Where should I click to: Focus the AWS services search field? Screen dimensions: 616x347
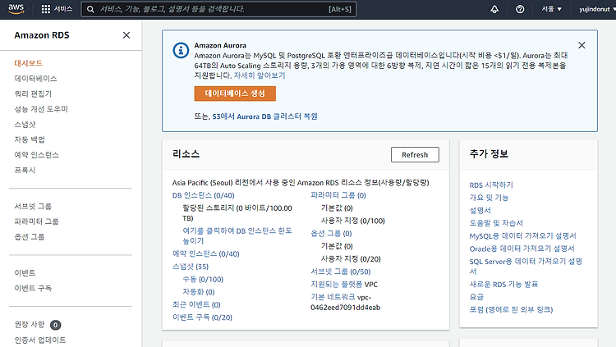click(218, 9)
